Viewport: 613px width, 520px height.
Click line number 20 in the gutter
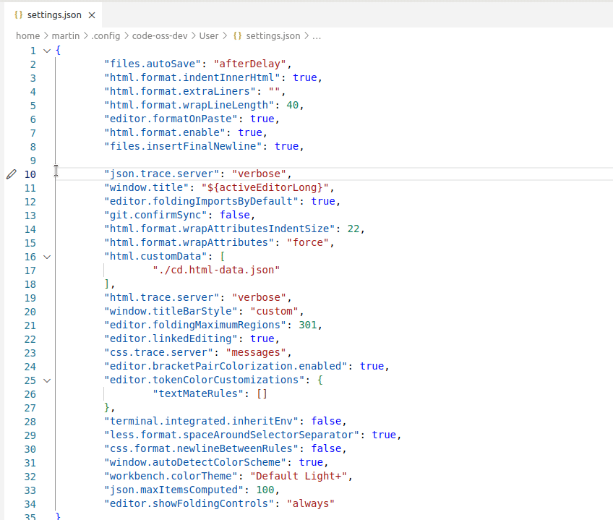tap(30, 311)
